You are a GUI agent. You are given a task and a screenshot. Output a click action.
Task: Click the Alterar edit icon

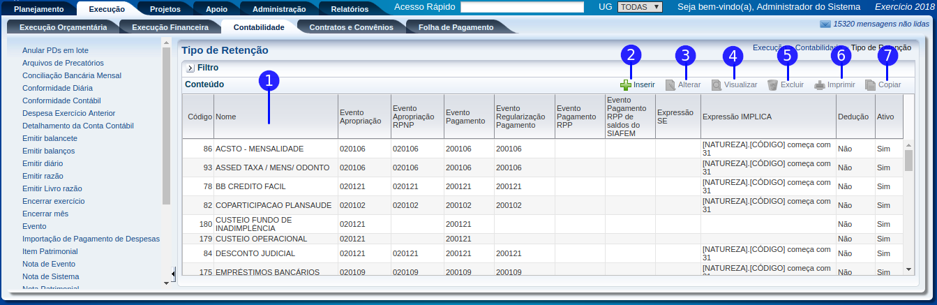[x=670, y=85]
